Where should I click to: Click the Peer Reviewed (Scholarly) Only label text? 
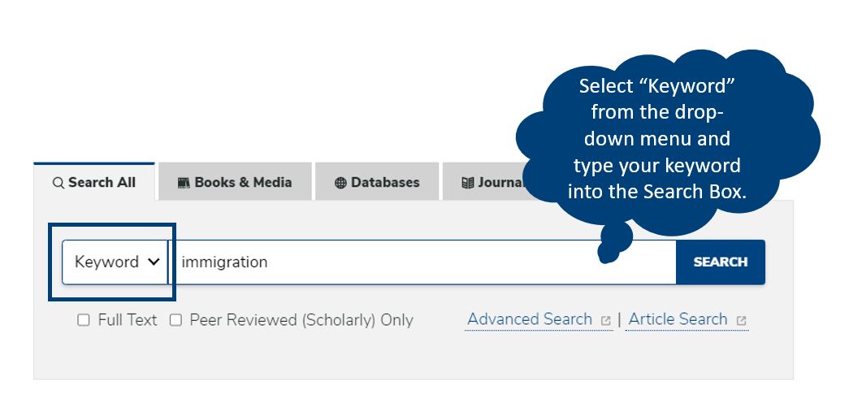[x=301, y=320]
